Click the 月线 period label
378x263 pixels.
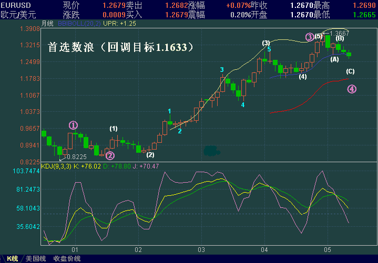47,24
